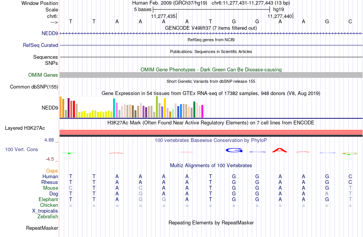Click the green mark at first PhyloP position

click(x=69, y=153)
